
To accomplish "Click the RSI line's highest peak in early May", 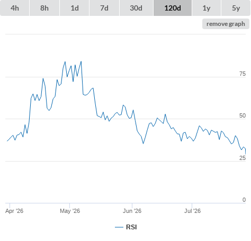I will point(81,61).
